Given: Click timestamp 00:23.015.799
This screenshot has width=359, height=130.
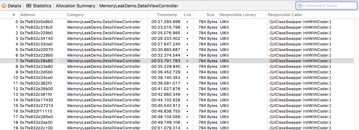Looking at the screenshot, I should click(166, 27).
